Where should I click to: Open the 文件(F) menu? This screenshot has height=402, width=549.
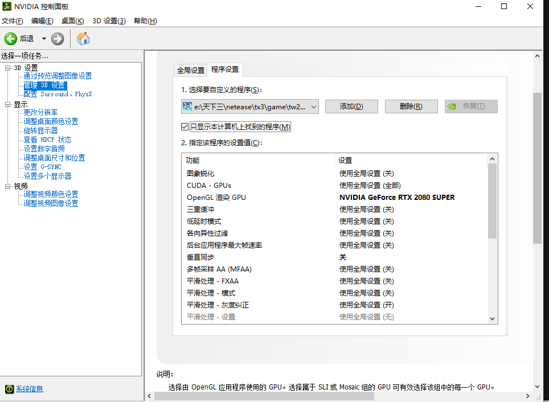click(x=13, y=21)
